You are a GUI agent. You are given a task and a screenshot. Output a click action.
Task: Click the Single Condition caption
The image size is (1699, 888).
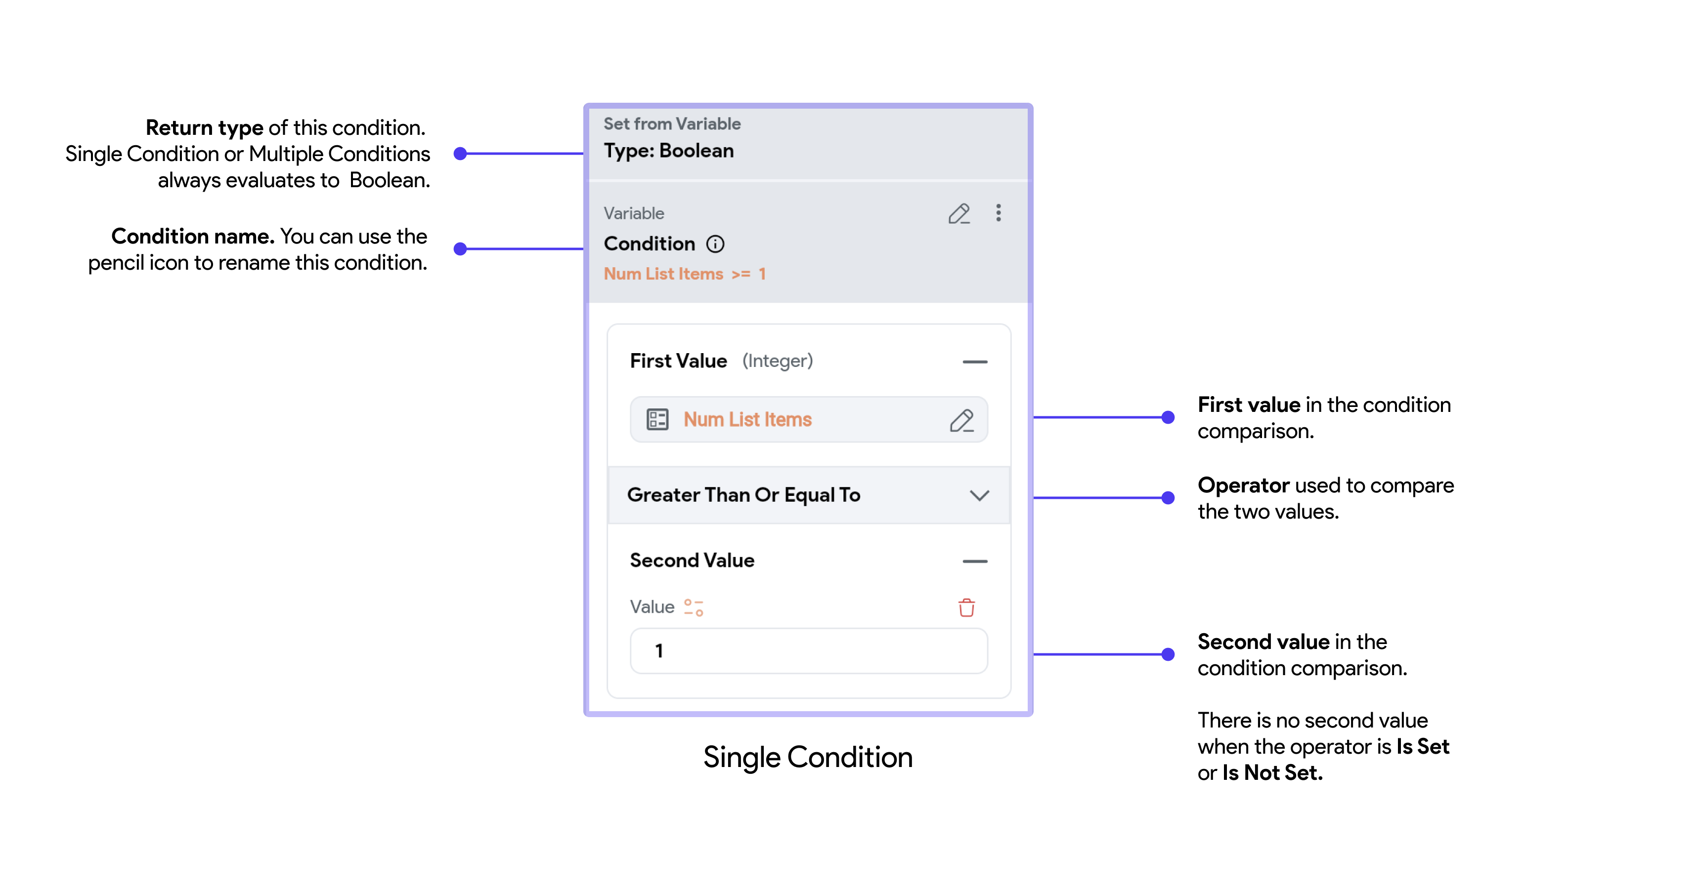click(x=808, y=758)
